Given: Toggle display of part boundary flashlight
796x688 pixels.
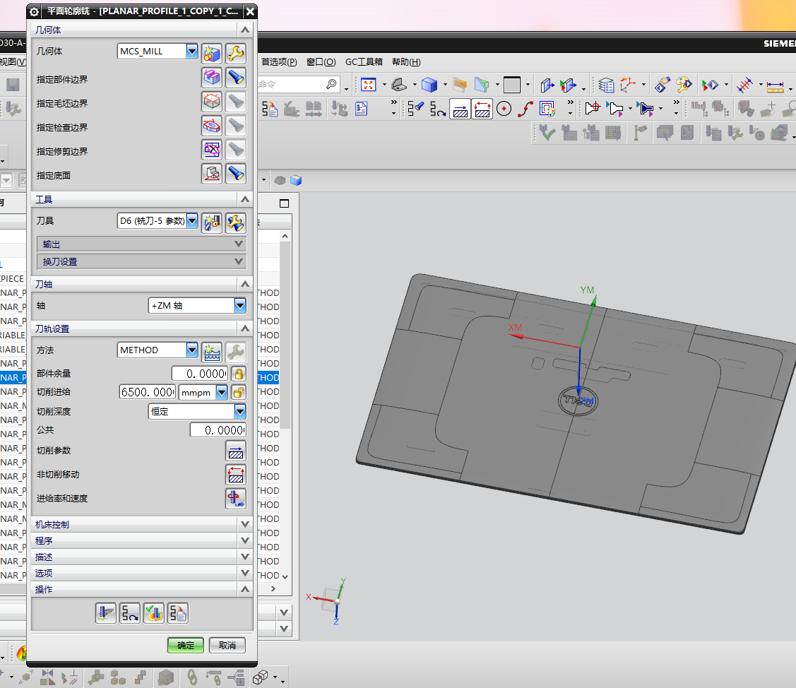Looking at the screenshot, I should click(235, 78).
